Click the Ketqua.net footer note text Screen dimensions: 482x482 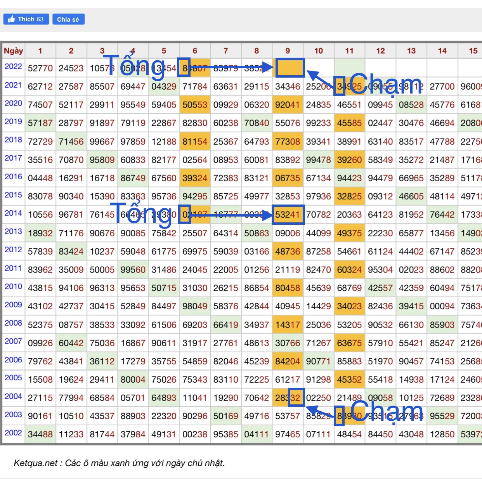[x=119, y=463]
